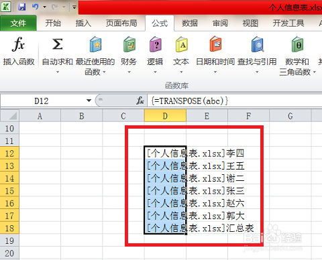Select column C header
The height and width of the screenshot is (260, 322).
[123, 116]
